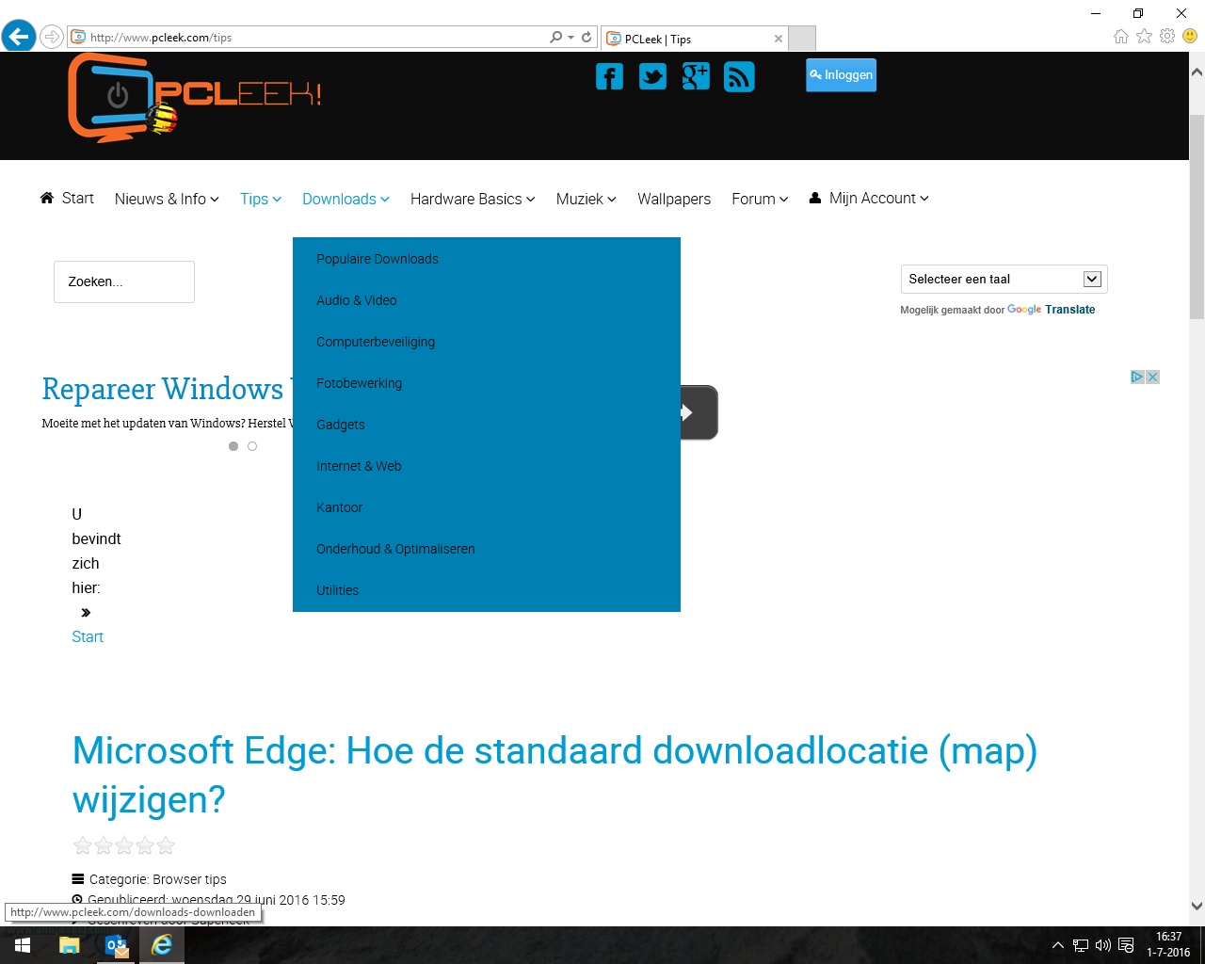
Task: Close the ad with X icon
Action: [1152, 377]
